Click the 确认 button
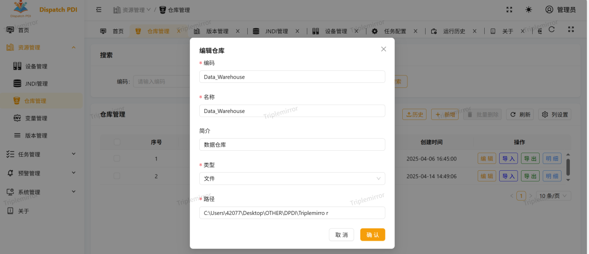The width and height of the screenshot is (589, 254). (372, 235)
